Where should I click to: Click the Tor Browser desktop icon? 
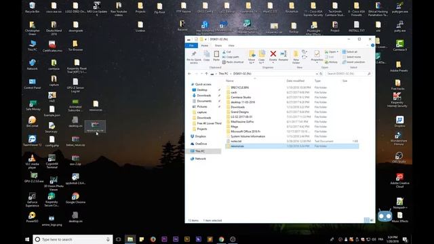pyautogui.click(x=75, y=45)
